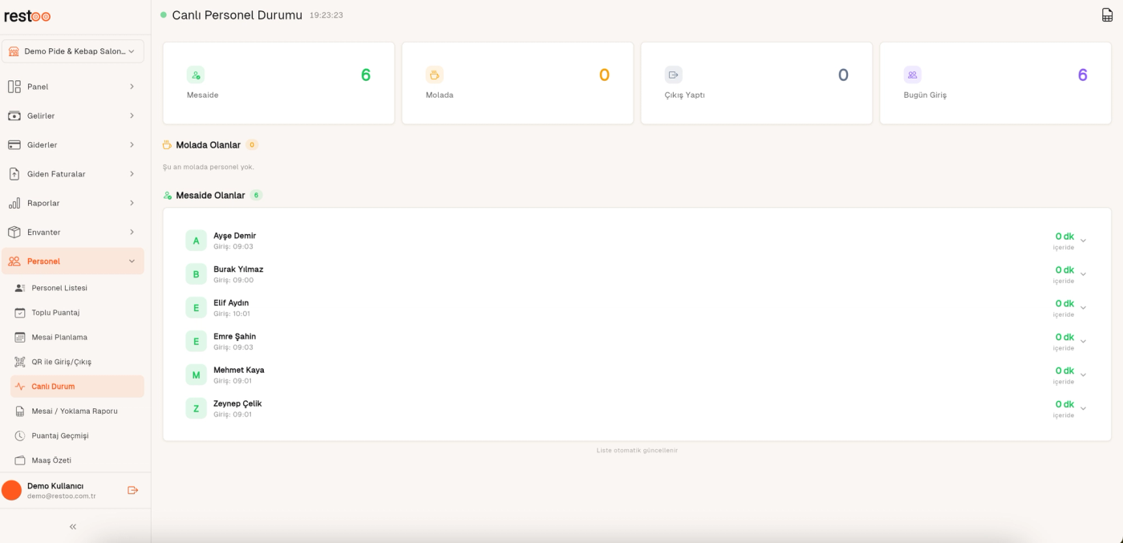Collapse the sidebar with the double-chevron icon

tap(73, 527)
